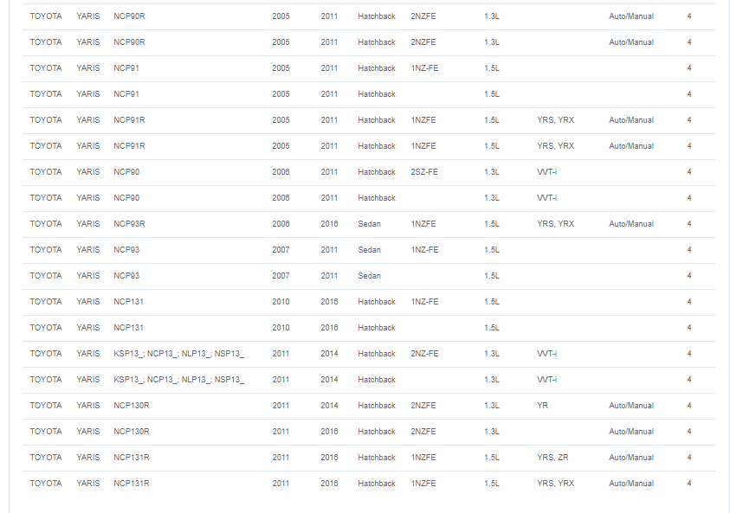Select the NCP93R Sedan row
This screenshot has width=730, height=513.
[368, 224]
